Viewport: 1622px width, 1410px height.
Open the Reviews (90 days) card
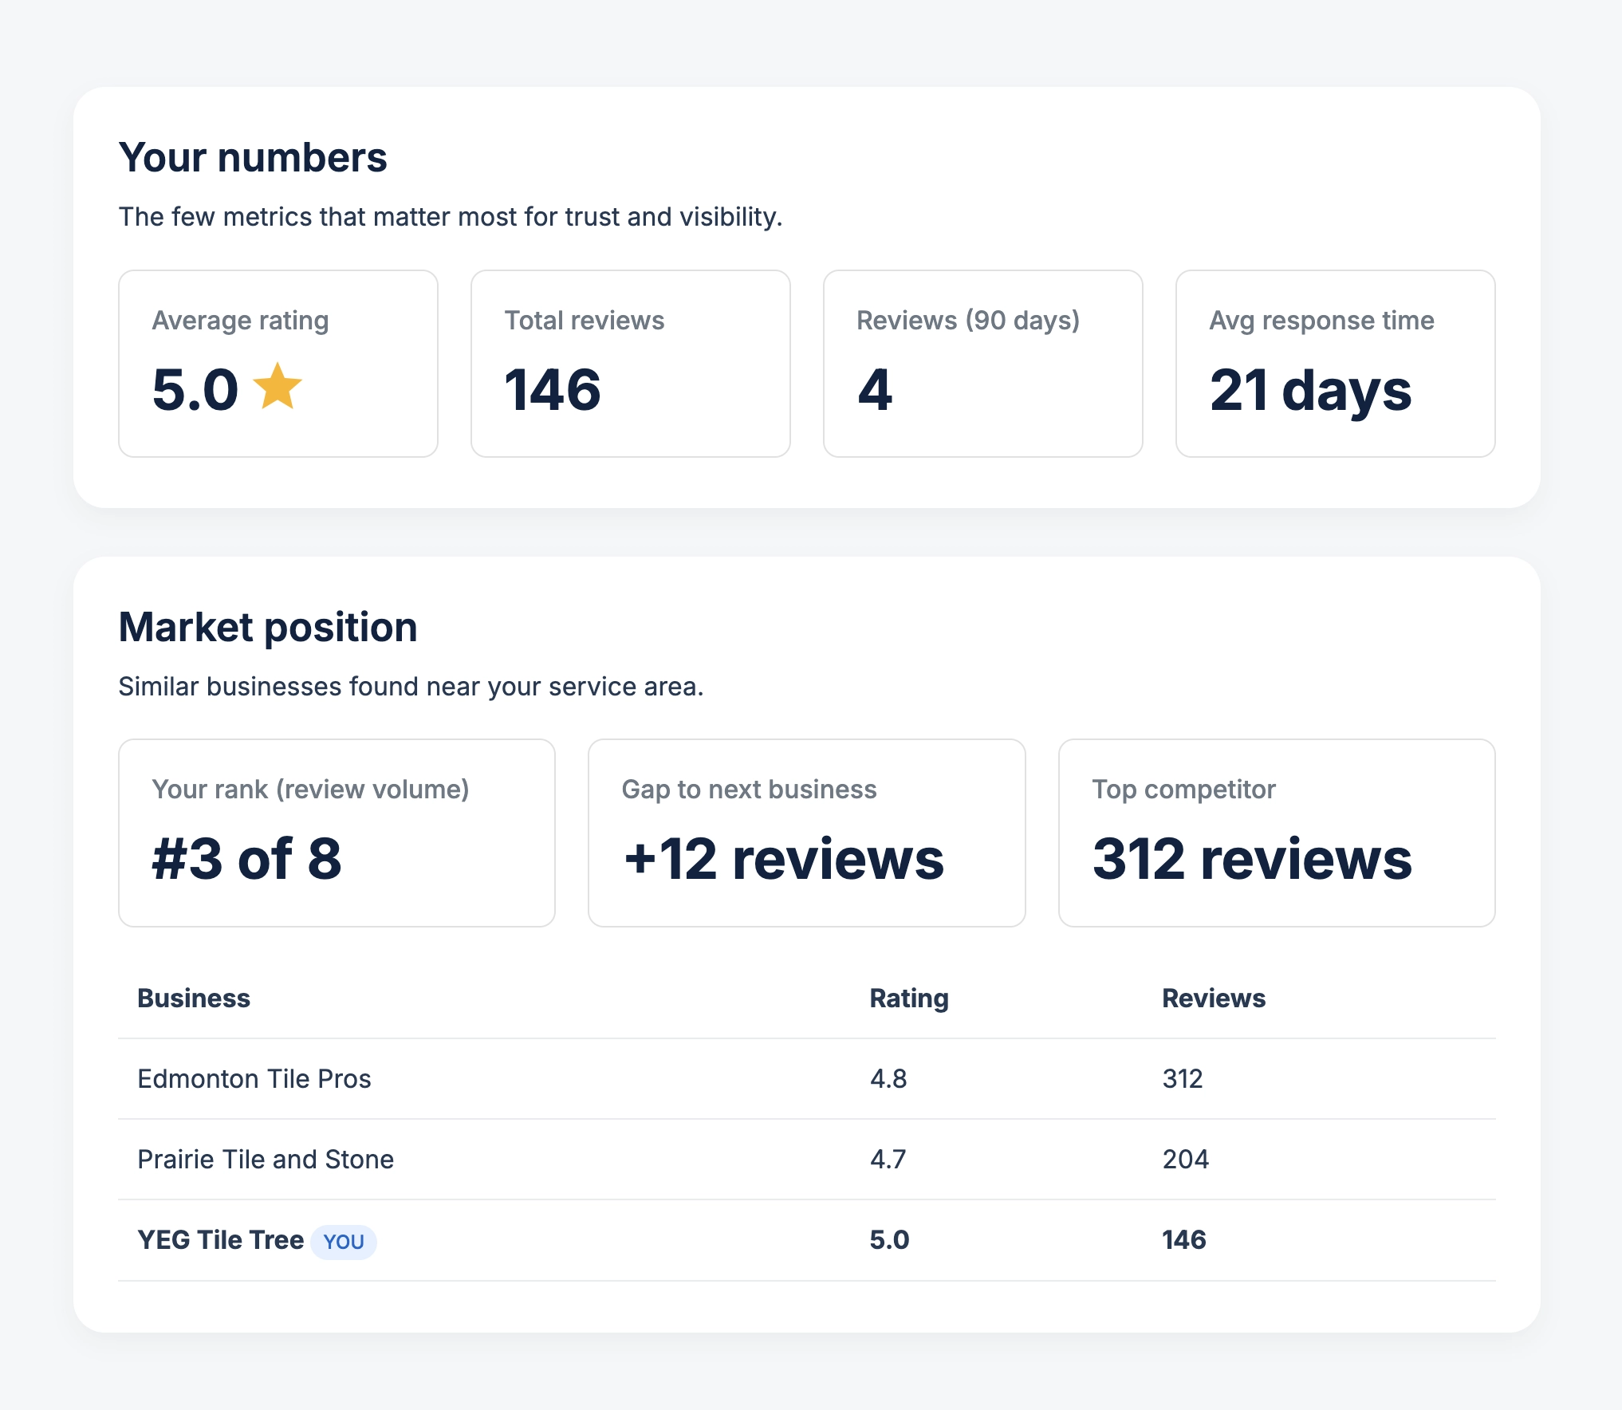coord(983,364)
